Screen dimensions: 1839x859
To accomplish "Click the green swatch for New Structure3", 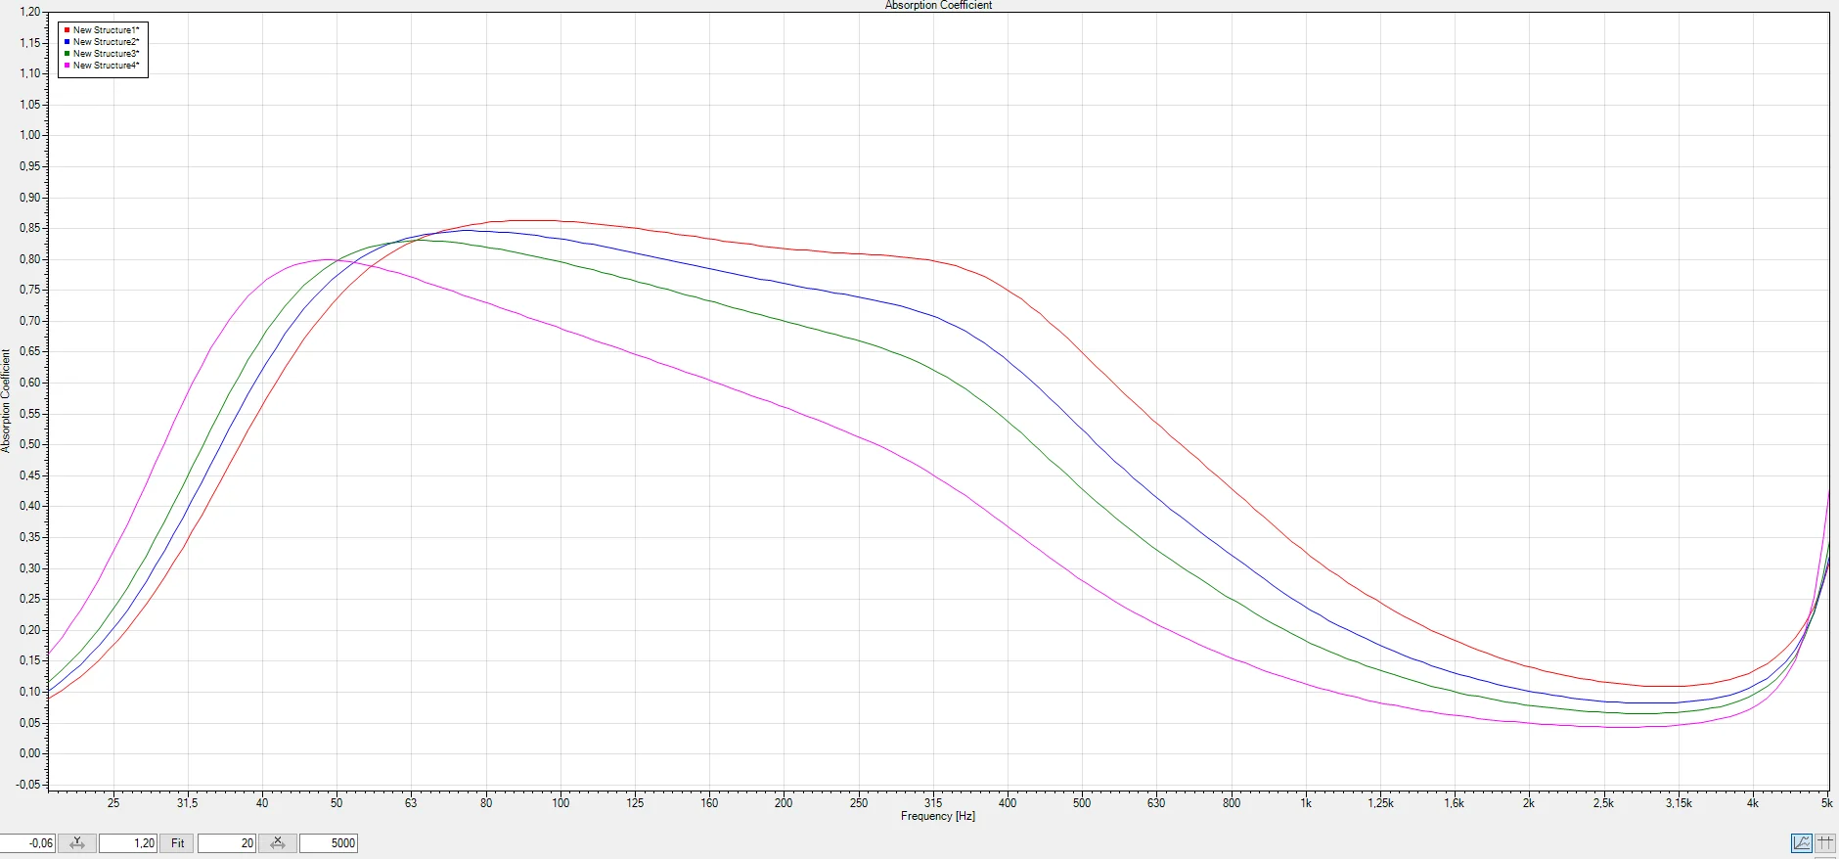I will [67, 54].
